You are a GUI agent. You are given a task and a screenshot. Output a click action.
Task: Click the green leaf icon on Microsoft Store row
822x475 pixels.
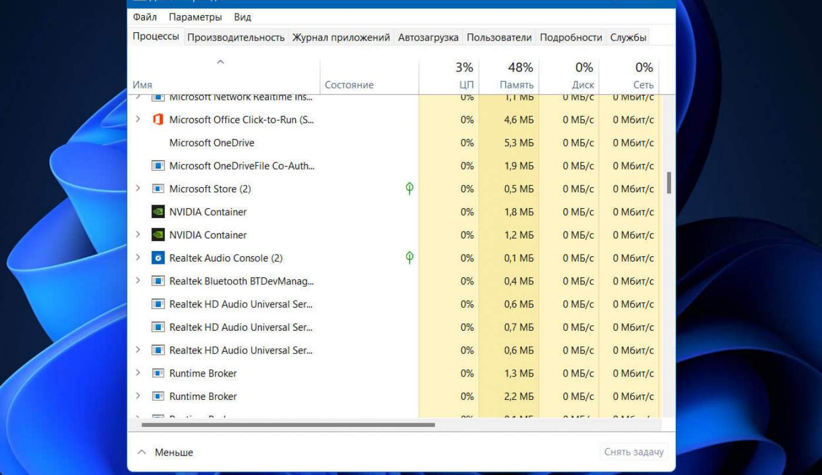[410, 189]
